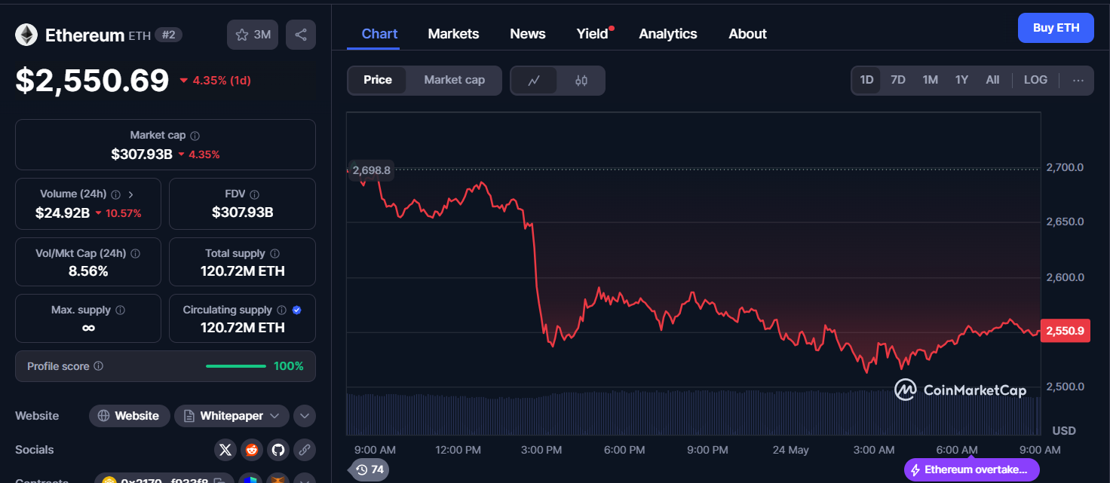Click the chain link socials icon
The height and width of the screenshot is (483, 1110).
[x=305, y=450]
